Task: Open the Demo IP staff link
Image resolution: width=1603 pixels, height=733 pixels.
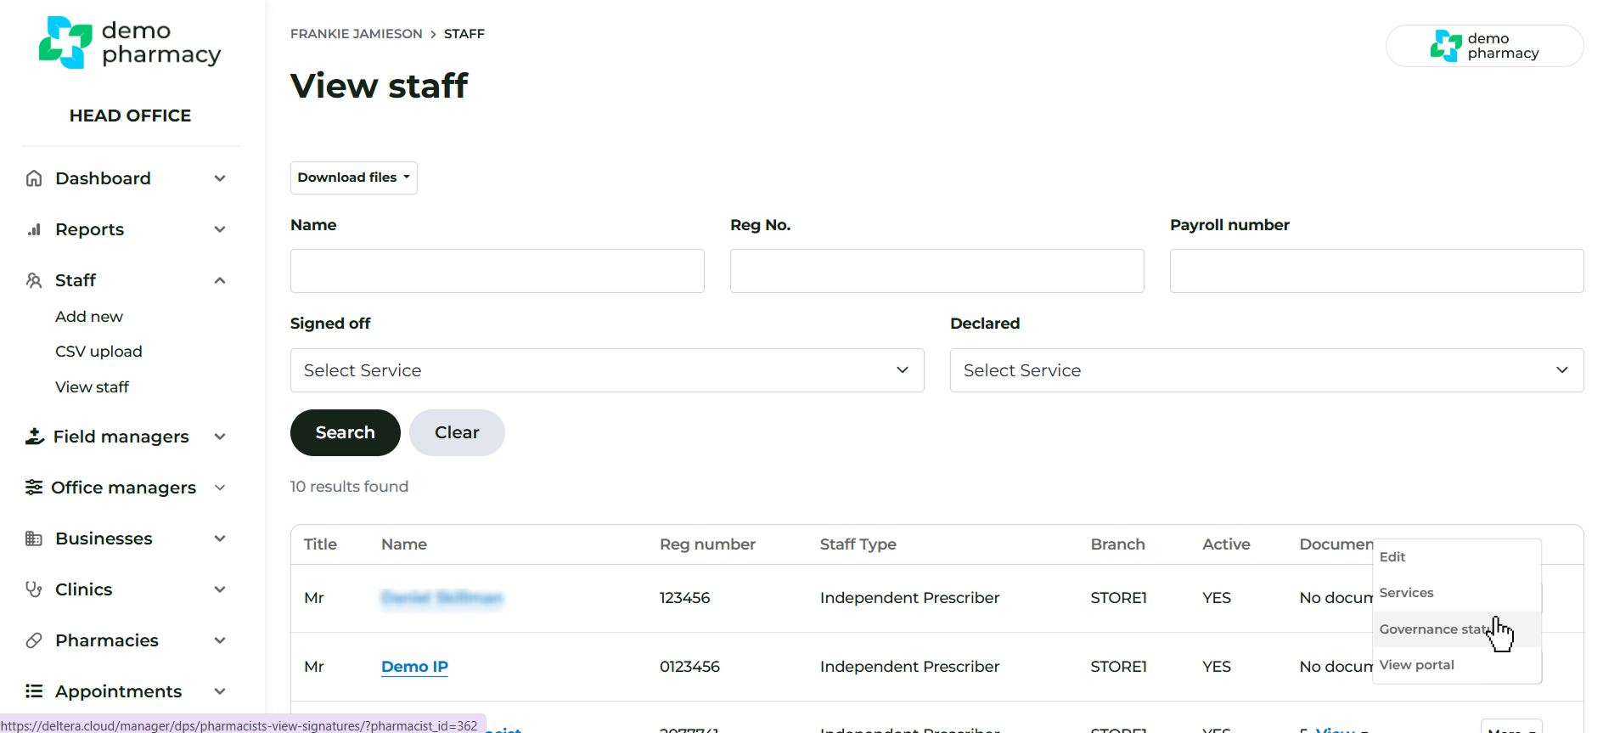Action: 414,667
